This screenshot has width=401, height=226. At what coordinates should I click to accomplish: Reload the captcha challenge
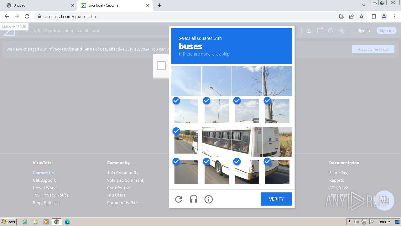point(179,199)
